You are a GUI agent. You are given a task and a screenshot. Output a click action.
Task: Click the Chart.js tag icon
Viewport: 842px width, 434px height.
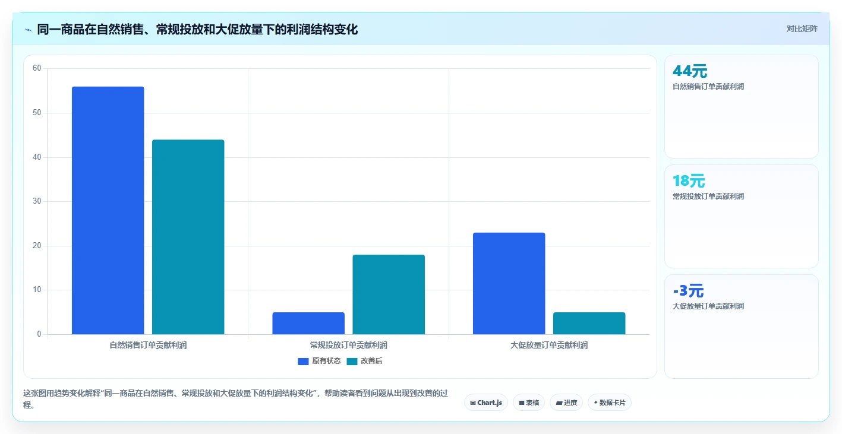point(473,403)
